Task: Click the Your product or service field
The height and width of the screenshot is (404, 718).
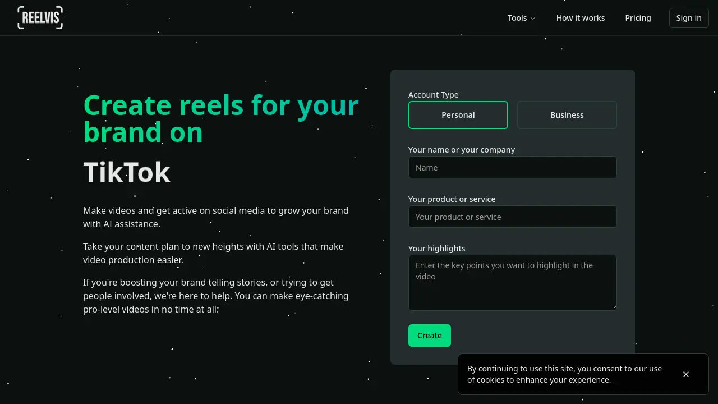Action: [512, 217]
